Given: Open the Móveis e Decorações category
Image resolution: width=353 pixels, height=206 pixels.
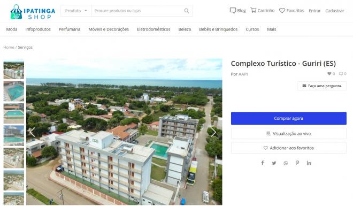Looking at the screenshot, I should [x=109, y=29].
